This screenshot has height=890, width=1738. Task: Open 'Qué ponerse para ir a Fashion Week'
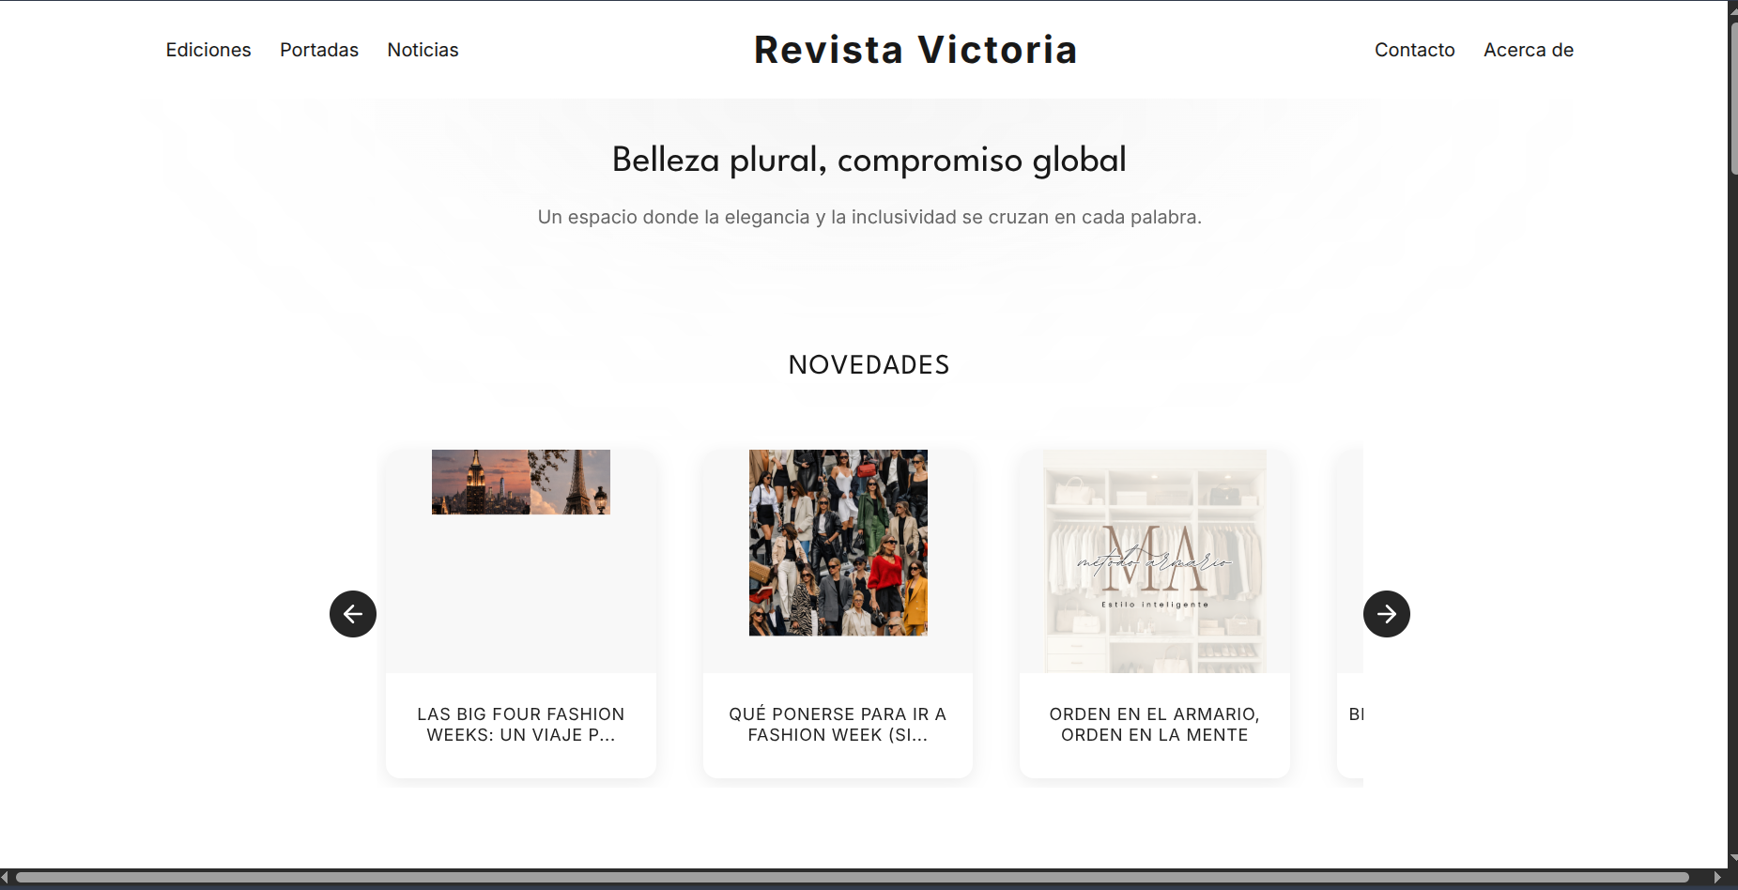point(838,724)
